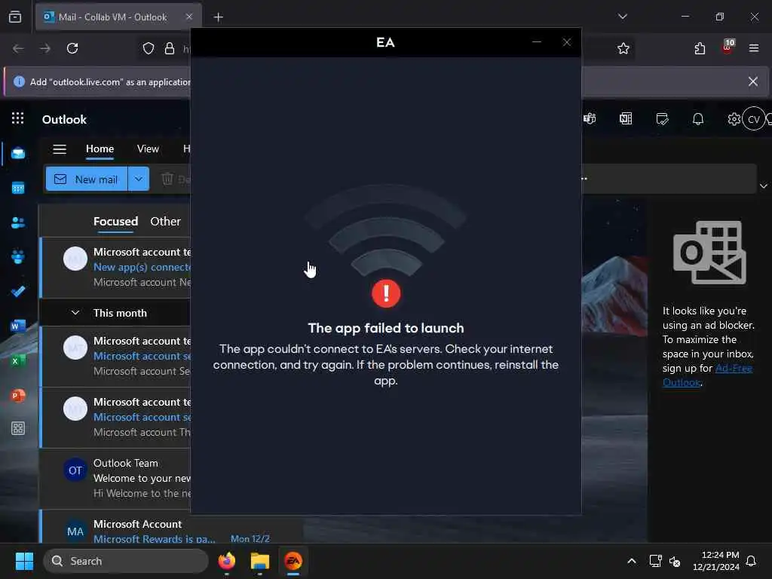Open To Do checkmark in Outlook sidebar

pyautogui.click(x=18, y=292)
